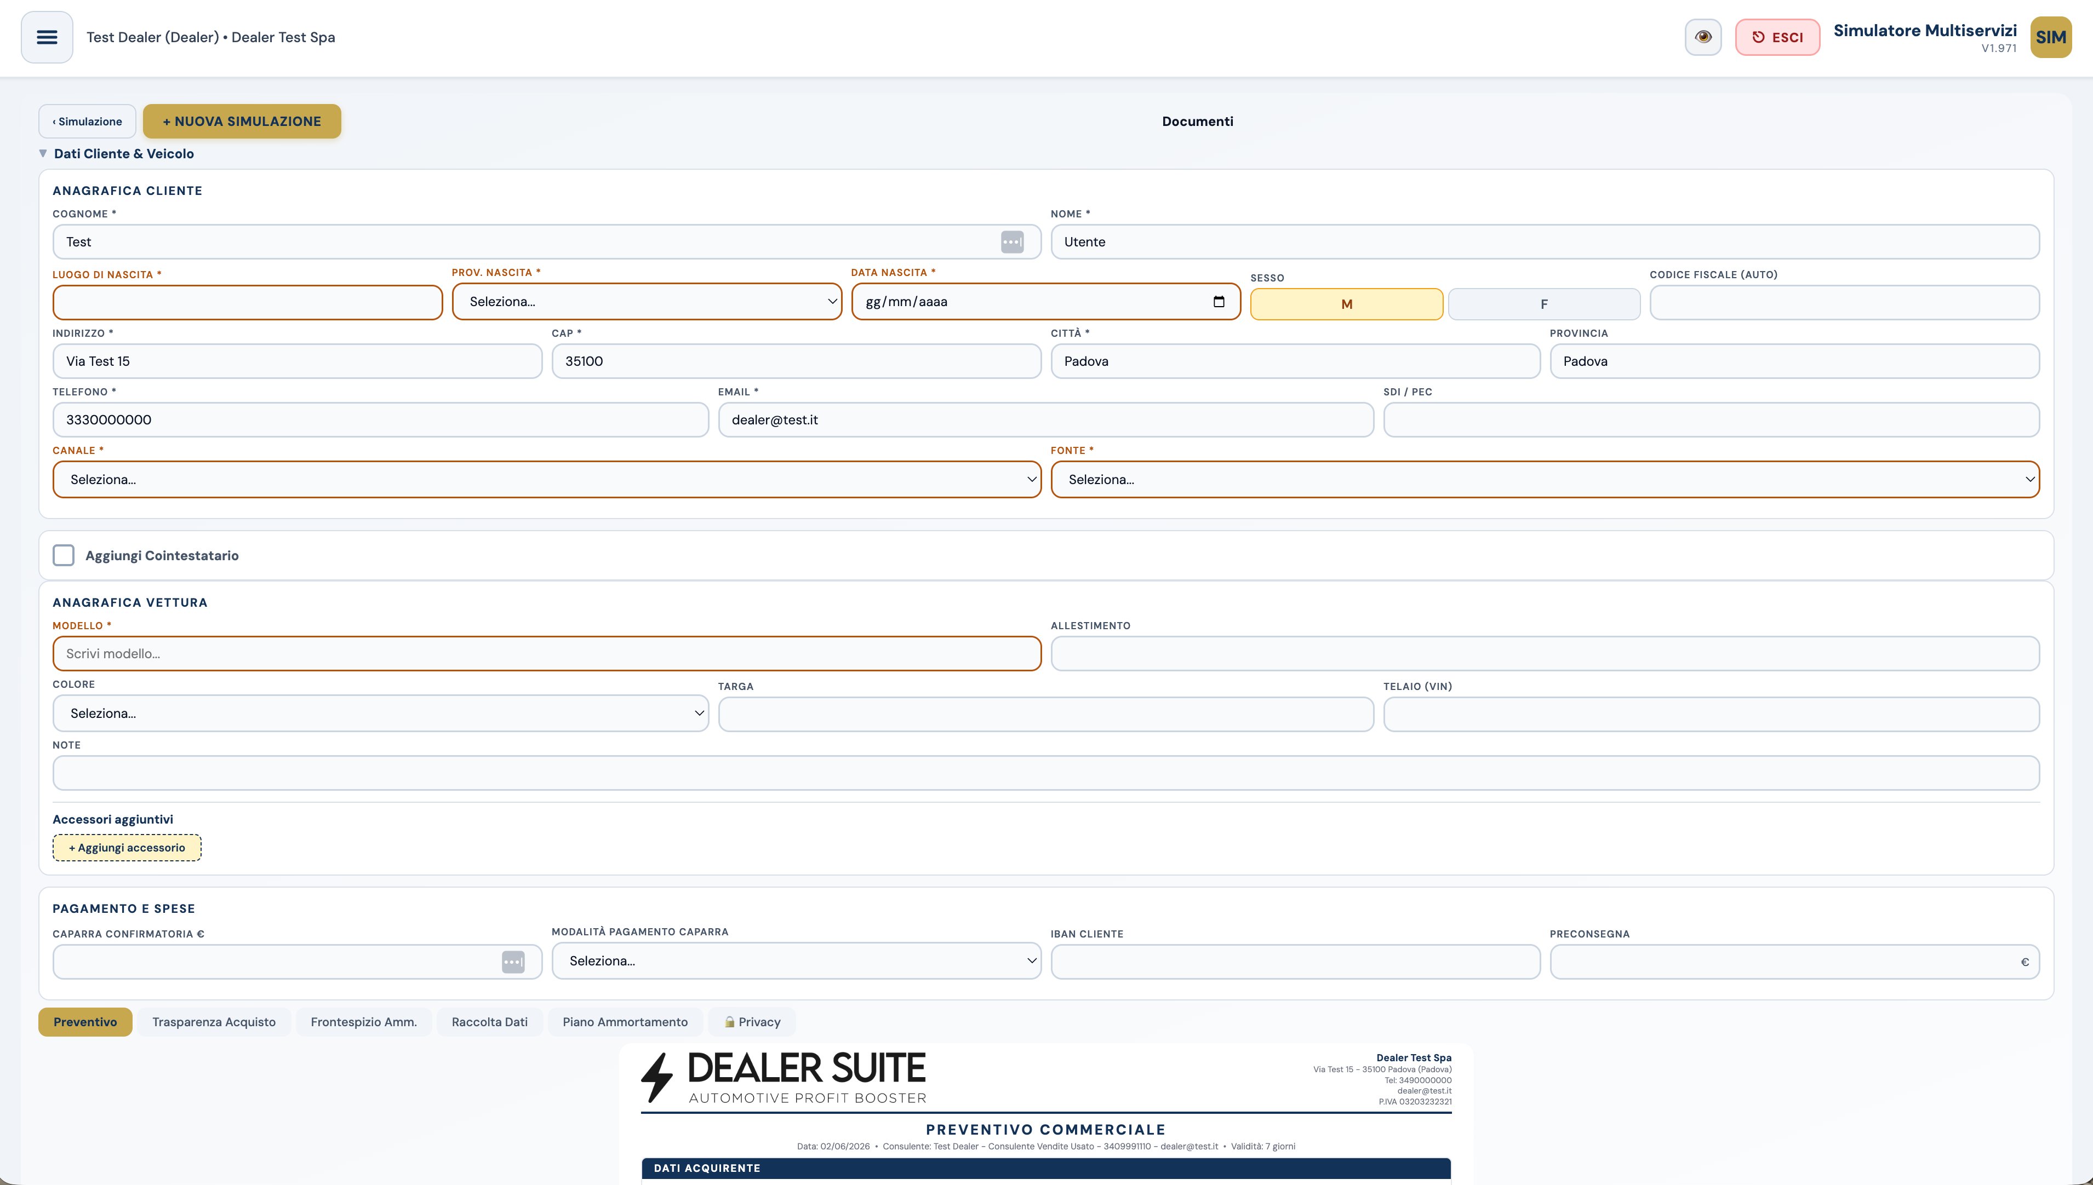Click the SDI / PEC field

coord(1711,420)
